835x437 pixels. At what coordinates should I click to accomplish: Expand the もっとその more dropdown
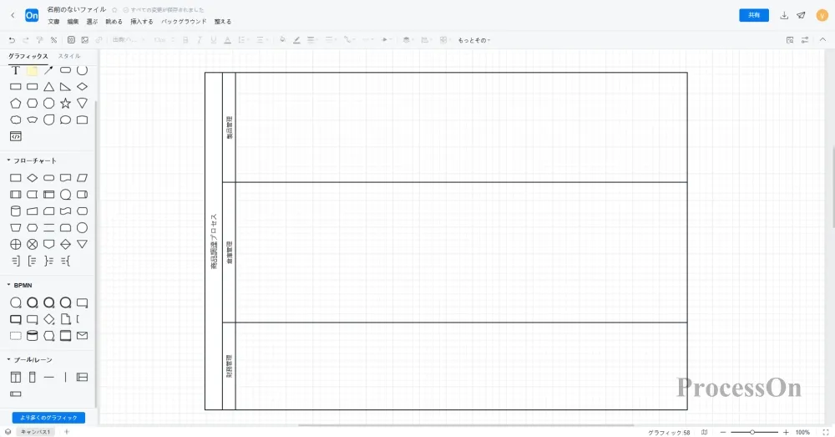[473, 40]
